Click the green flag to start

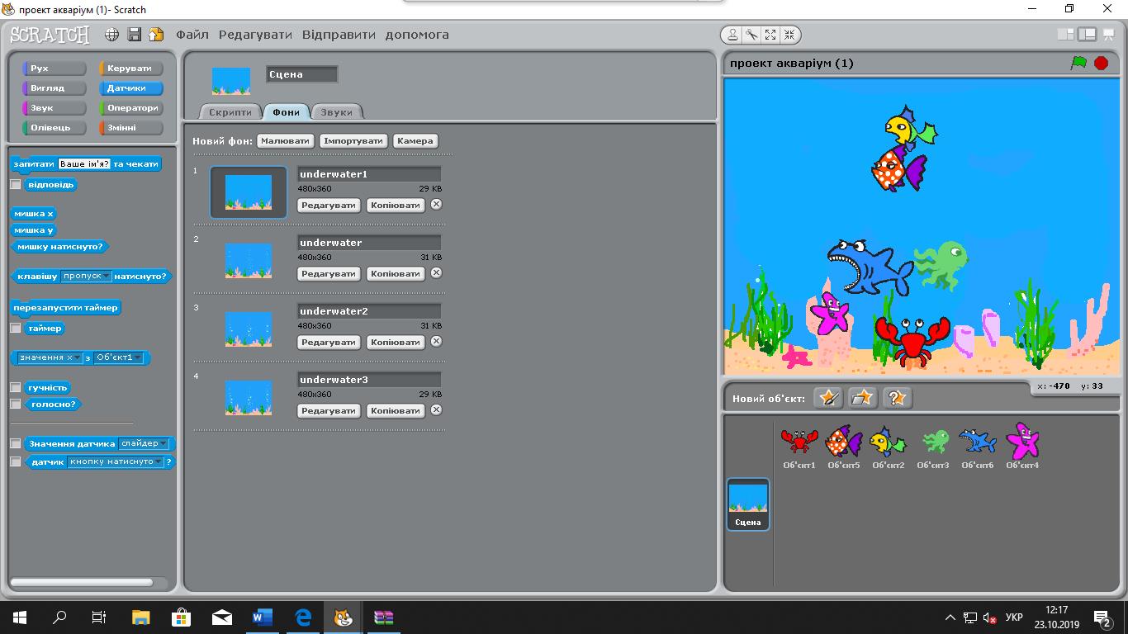pyautogui.click(x=1078, y=63)
